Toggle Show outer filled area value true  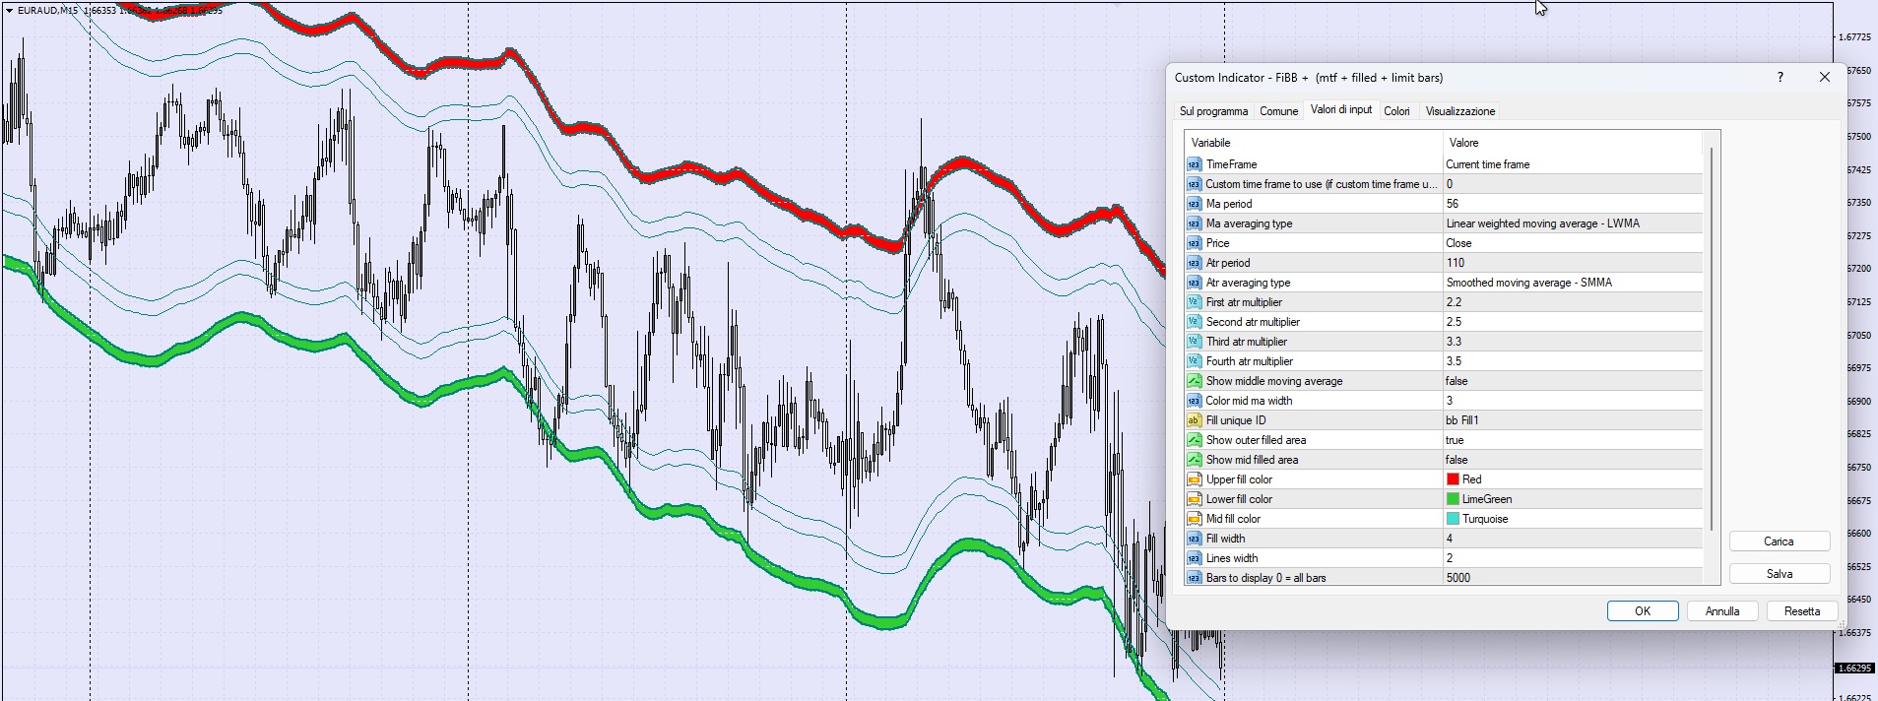point(1573,440)
